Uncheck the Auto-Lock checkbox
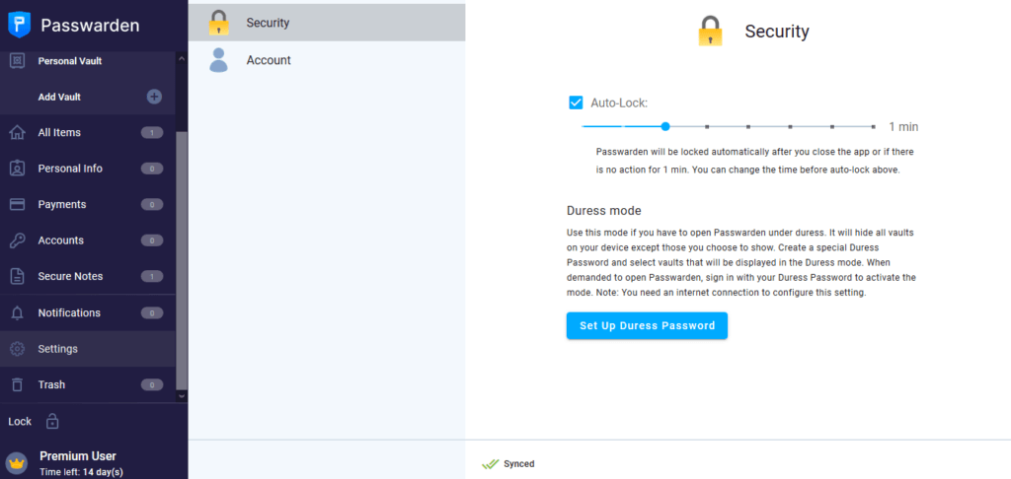Viewport: 1011px width, 479px height. click(x=576, y=103)
